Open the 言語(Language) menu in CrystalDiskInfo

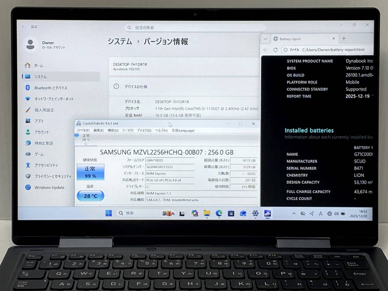[x=183, y=131]
